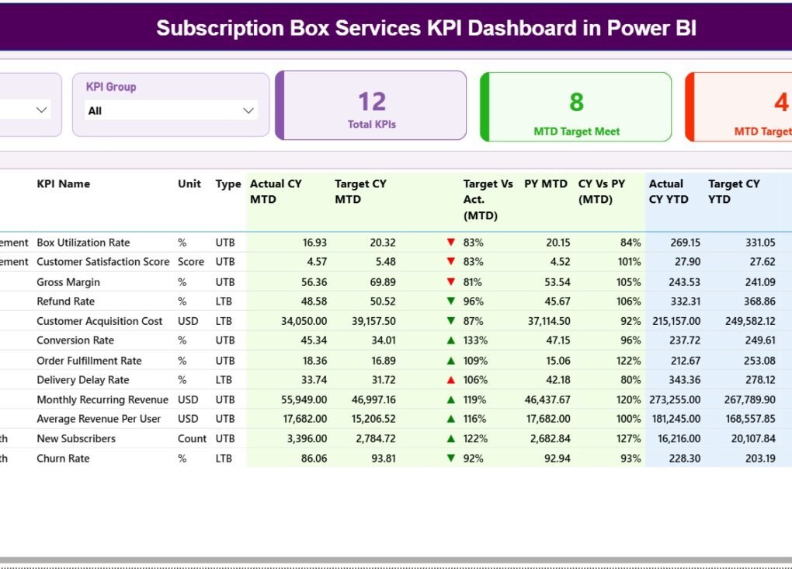Click the green down arrow next to Churn Rate
This screenshot has height=569, width=792.
point(452,458)
